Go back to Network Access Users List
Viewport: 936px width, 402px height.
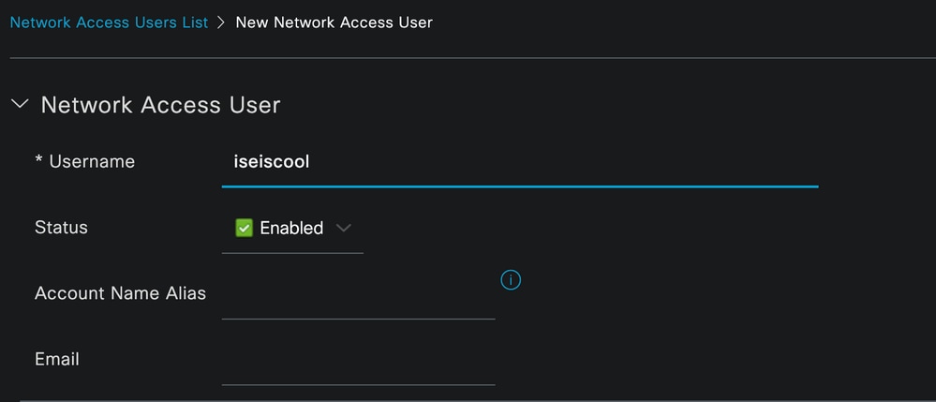point(110,22)
